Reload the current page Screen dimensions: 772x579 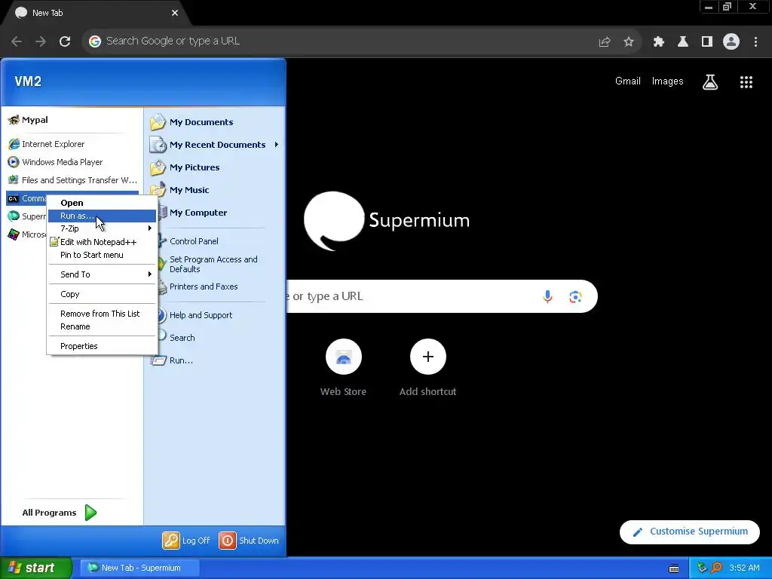[65, 41]
